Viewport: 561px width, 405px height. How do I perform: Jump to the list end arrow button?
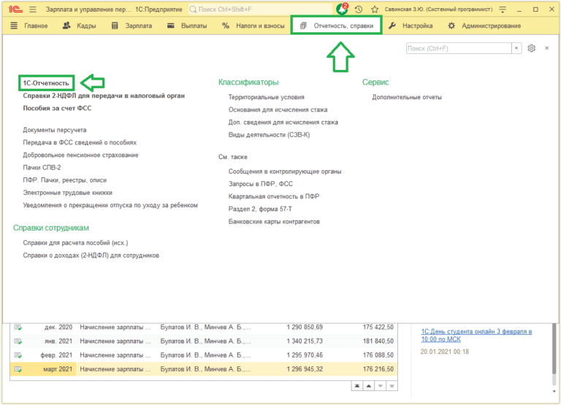392,386
